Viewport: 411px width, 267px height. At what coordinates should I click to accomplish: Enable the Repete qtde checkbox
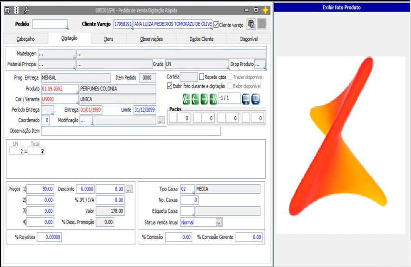pos(202,77)
